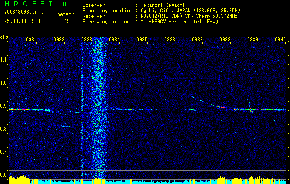The image size is (290, 184).
Task: Click the Receiver field label
Action: 94,16
